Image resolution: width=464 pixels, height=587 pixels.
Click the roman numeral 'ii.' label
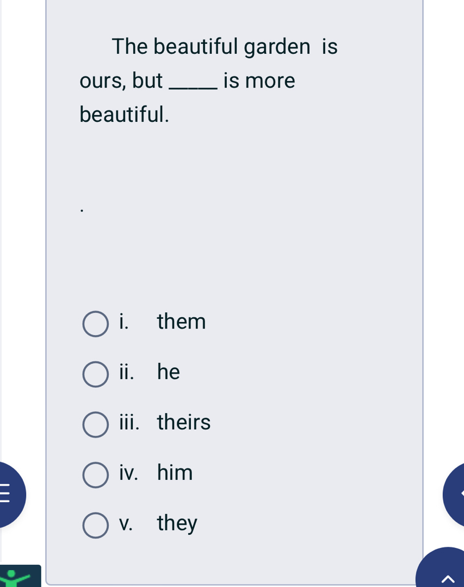pyautogui.click(x=126, y=372)
